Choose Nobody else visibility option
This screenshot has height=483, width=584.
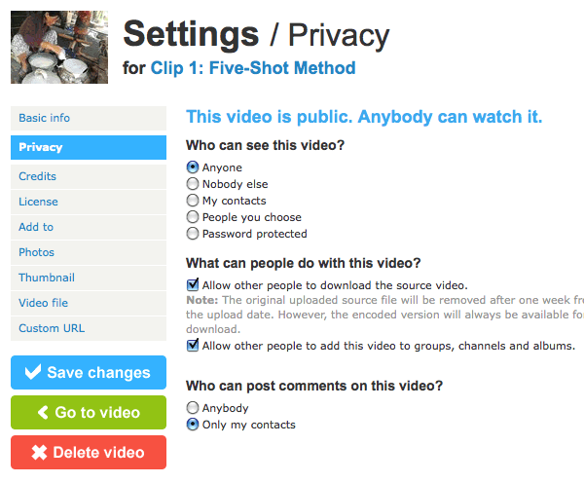tap(193, 184)
